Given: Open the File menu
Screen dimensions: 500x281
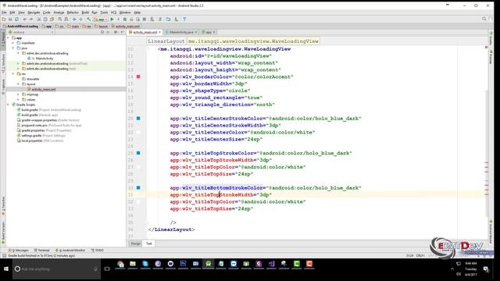Looking at the screenshot, I should (x=4, y=12).
